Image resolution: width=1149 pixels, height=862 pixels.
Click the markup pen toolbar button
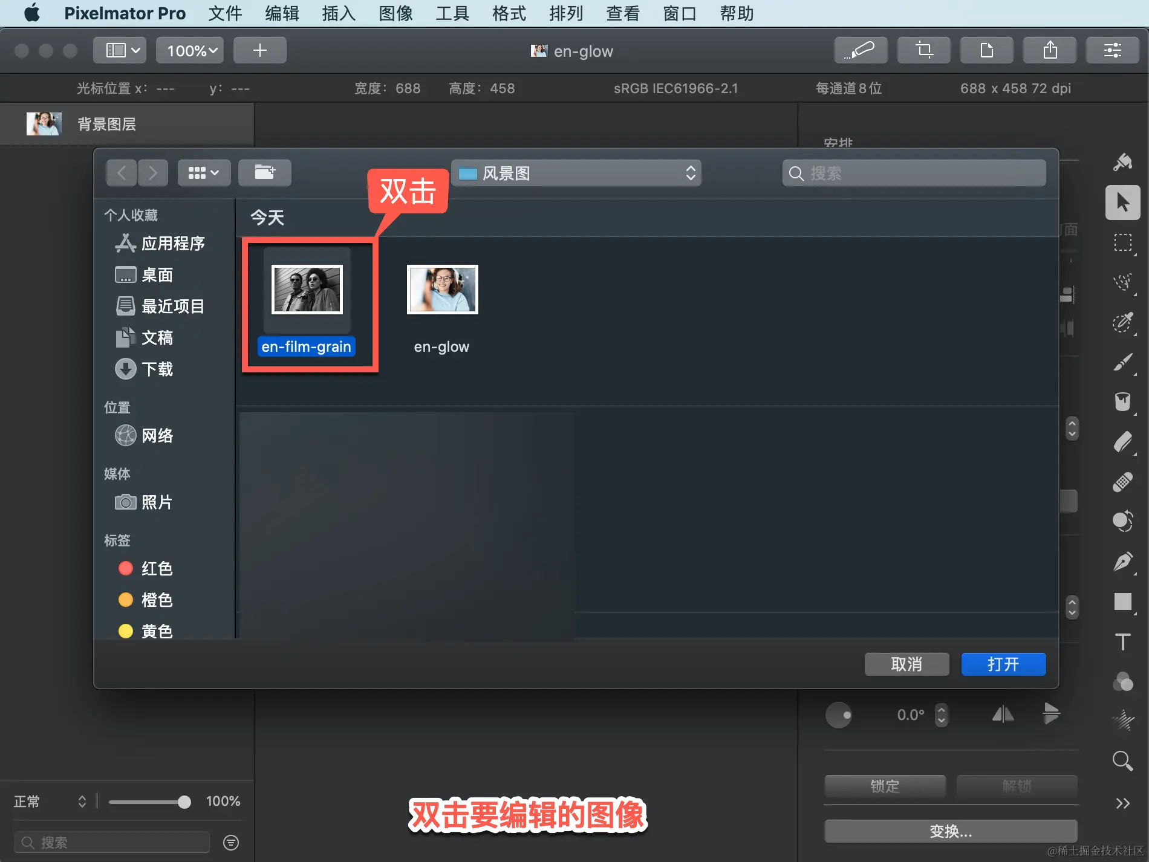[861, 50]
